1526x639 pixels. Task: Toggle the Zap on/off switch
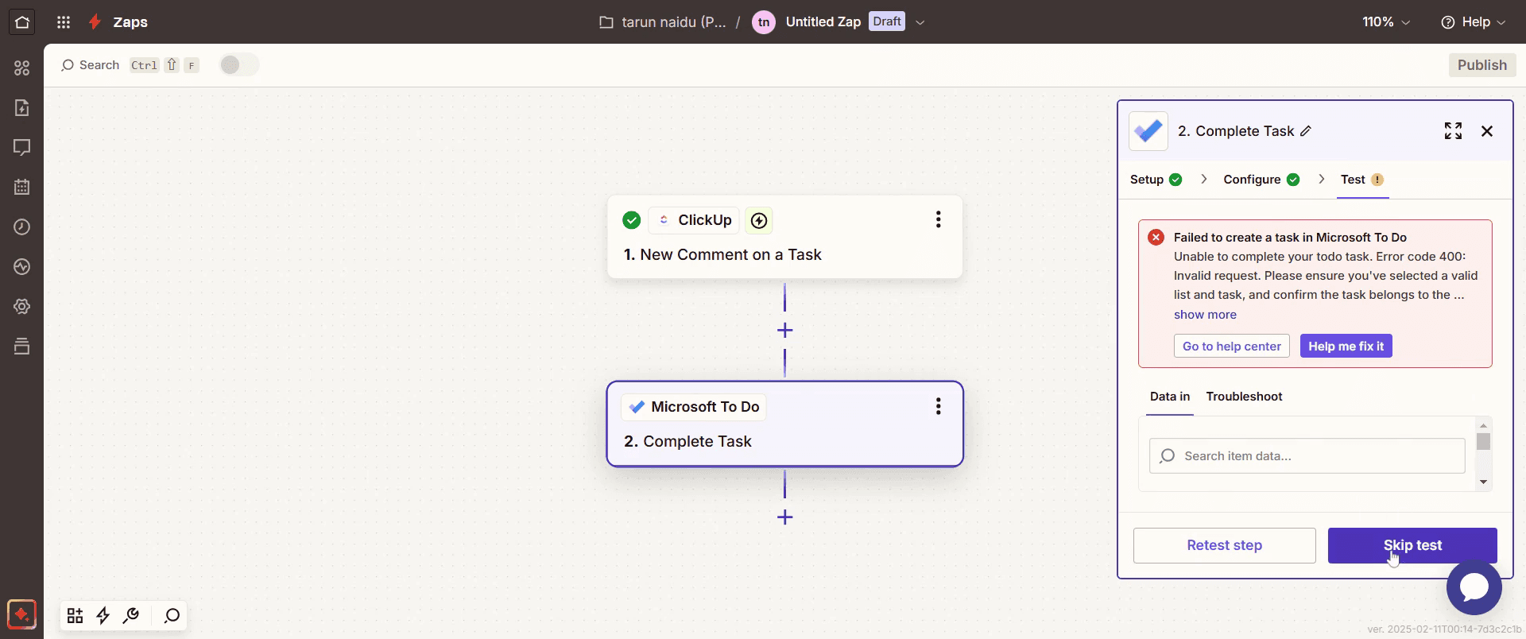pos(239,65)
